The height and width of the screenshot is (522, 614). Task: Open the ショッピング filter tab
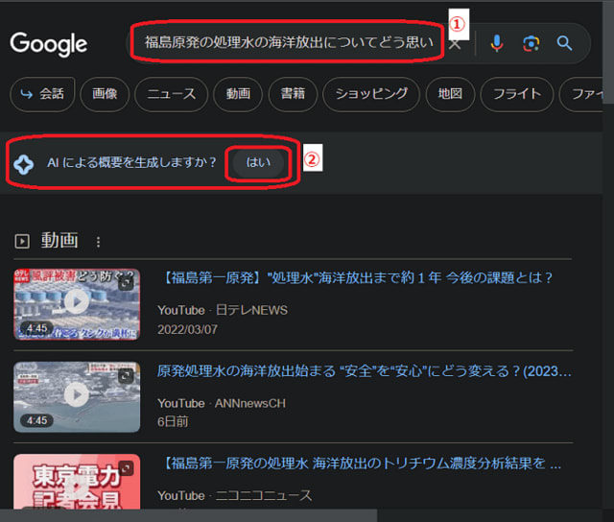click(x=371, y=94)
